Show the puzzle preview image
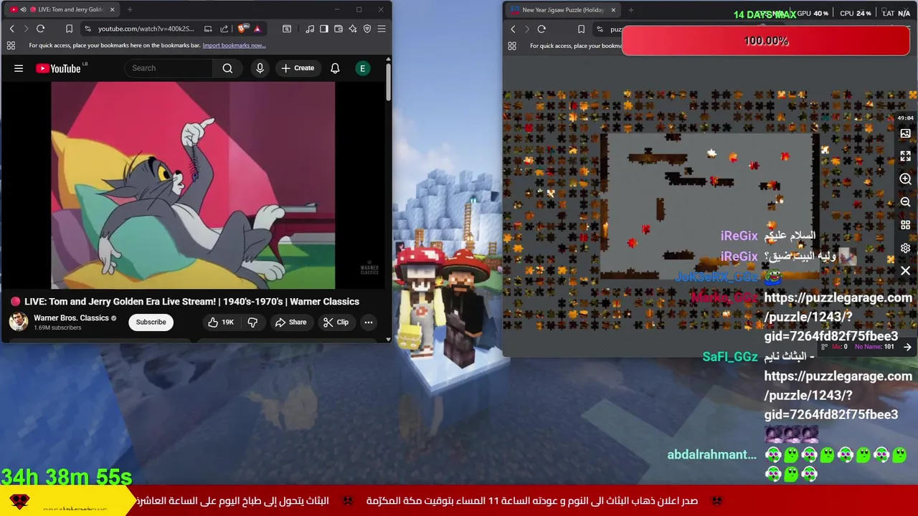Screen dimensions: 918x516 pos(905,133)
